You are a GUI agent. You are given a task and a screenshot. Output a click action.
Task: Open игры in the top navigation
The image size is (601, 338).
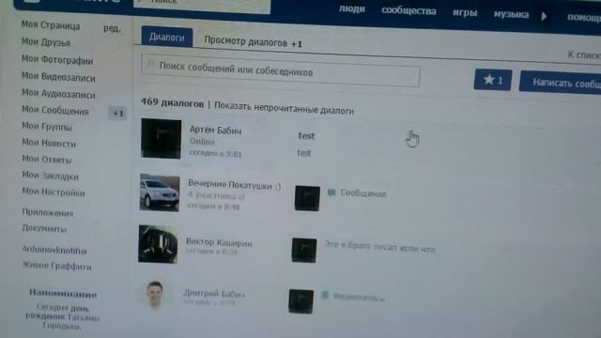[465, 12]
